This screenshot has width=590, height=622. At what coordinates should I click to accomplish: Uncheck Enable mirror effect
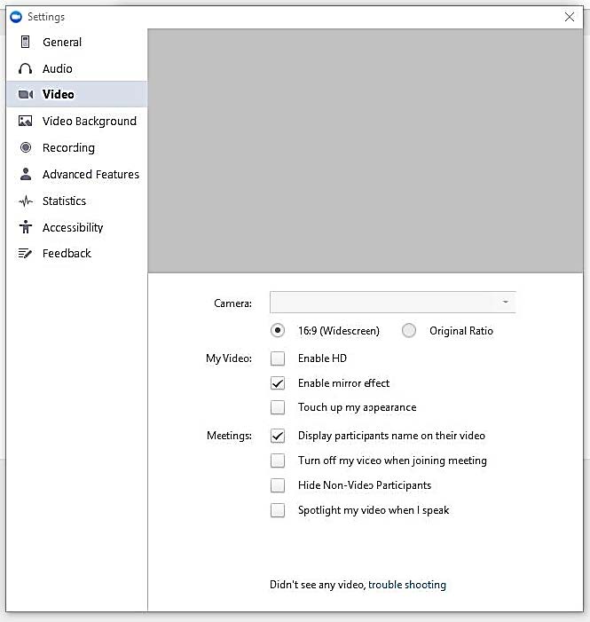click(x=279, y=383)
